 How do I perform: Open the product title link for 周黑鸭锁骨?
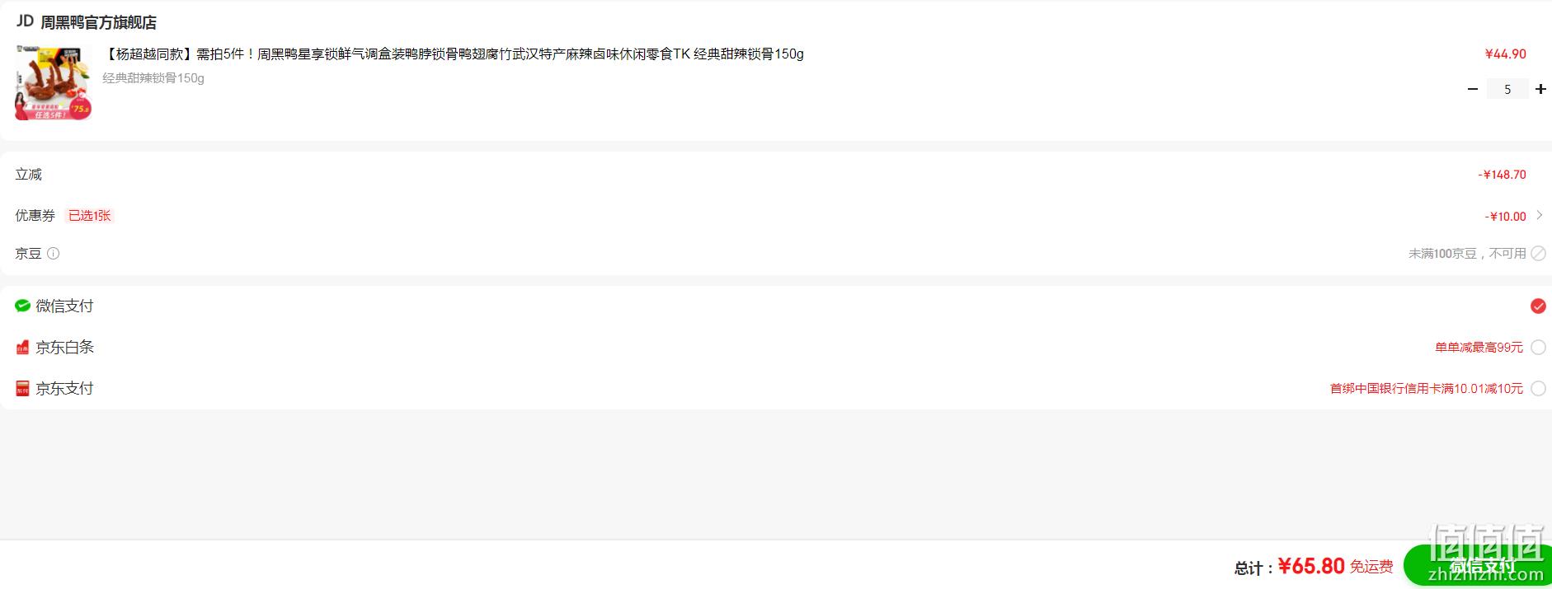(453, 54)
